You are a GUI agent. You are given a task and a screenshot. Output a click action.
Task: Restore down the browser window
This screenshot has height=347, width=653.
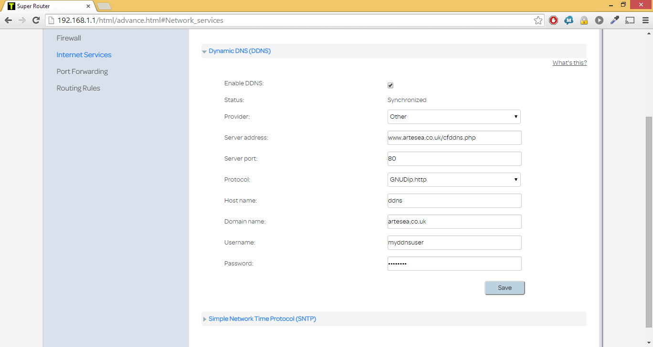click(623, 4)
